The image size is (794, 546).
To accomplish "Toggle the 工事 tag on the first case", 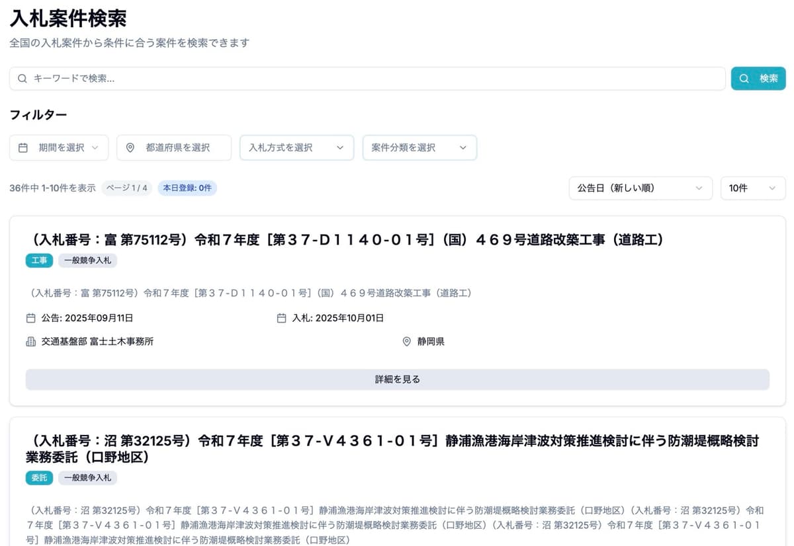I will [x=39, y=260].
